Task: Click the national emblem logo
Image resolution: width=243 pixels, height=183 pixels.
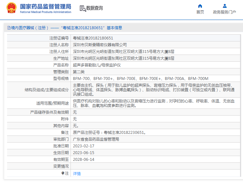Action: pyautogui.click(x=12, y=8)
